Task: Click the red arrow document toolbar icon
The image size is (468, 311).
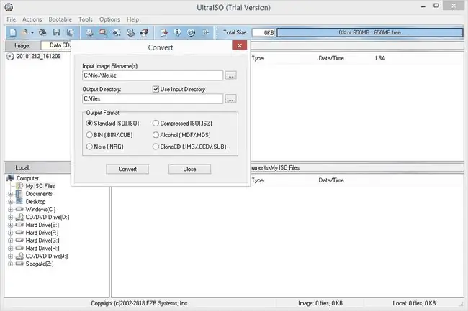Action: (x=164, y=32)
